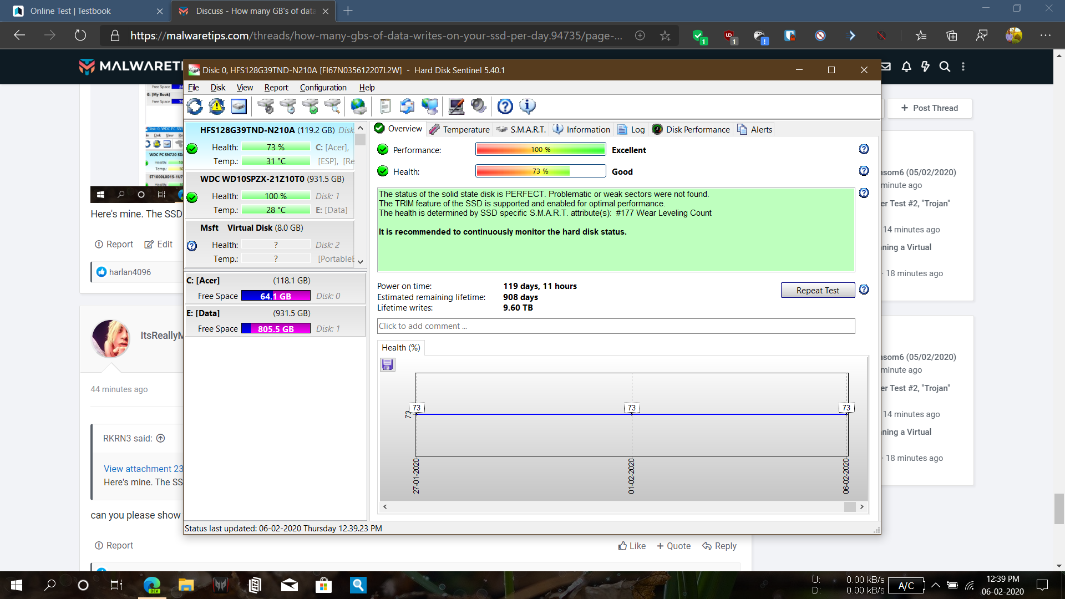Click the send report by email icon
The height and width of the screenshot is (599, 1065).
(407, 106)
